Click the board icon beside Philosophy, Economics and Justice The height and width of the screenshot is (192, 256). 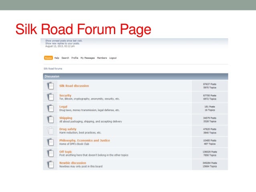point(50,142)
